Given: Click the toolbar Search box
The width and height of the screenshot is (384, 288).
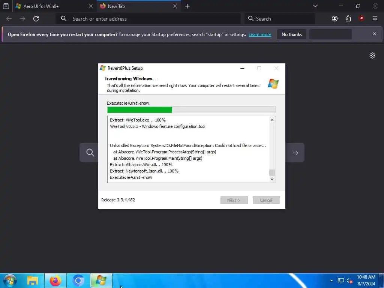Looking at the screenshot, I should (x=279, y=19).
